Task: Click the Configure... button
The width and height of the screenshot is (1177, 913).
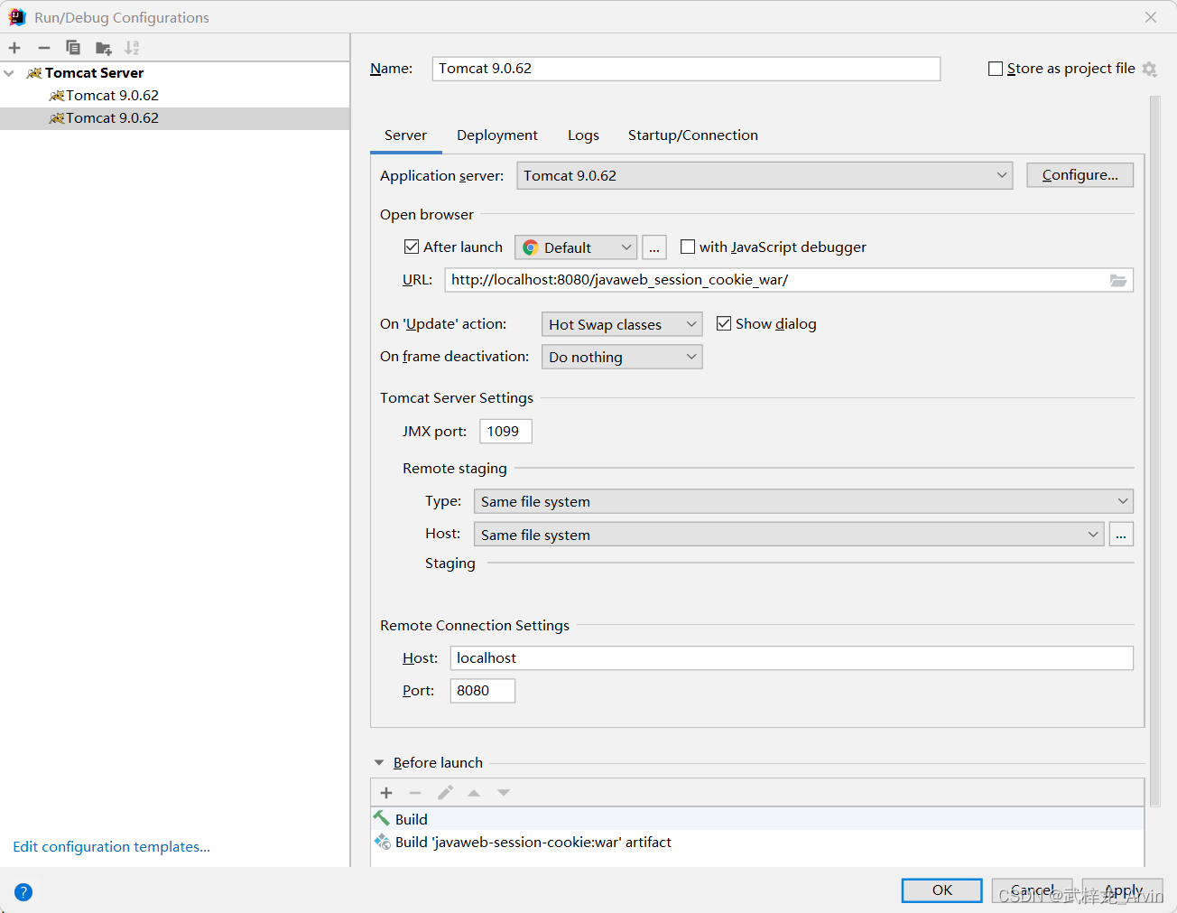Action: pyautogui.click(x=1080, y=175)
